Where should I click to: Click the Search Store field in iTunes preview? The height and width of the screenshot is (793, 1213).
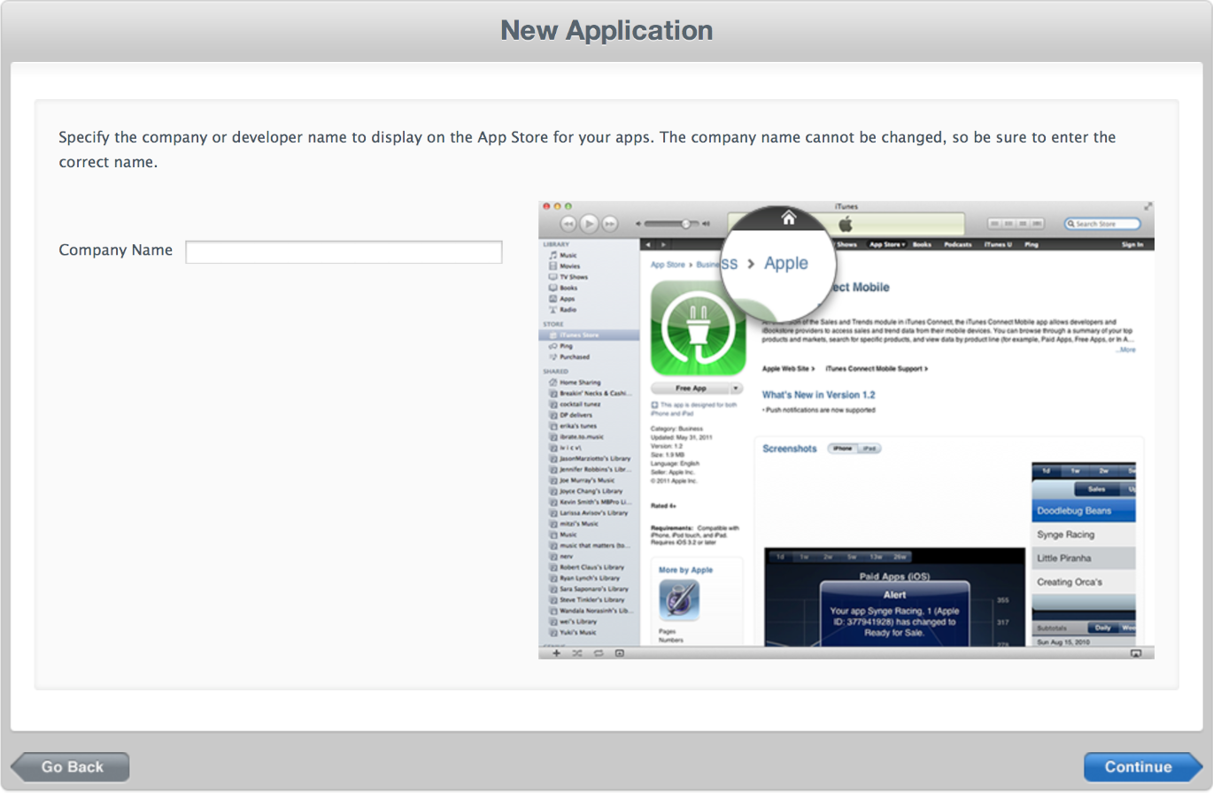[x=1103, y=224]
